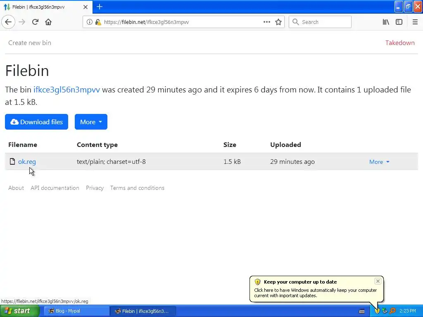This screenshot has height=317, width=423.
Task: Click the text/plain; charset=utf-8 cell
Action: (111, 162)
